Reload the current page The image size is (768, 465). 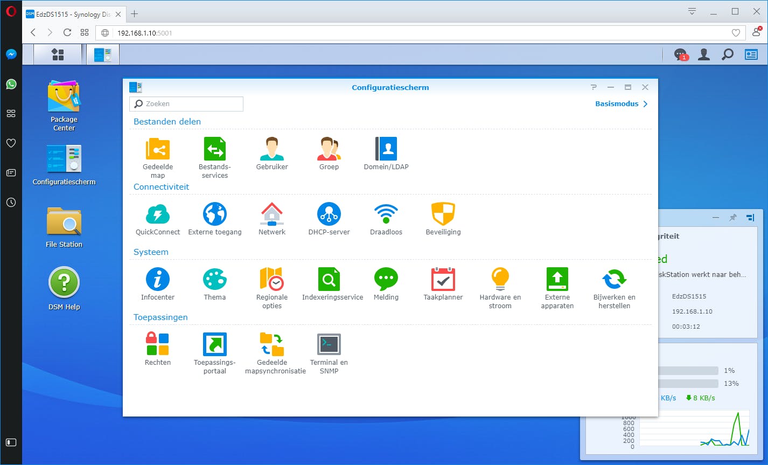coord(67,32)
